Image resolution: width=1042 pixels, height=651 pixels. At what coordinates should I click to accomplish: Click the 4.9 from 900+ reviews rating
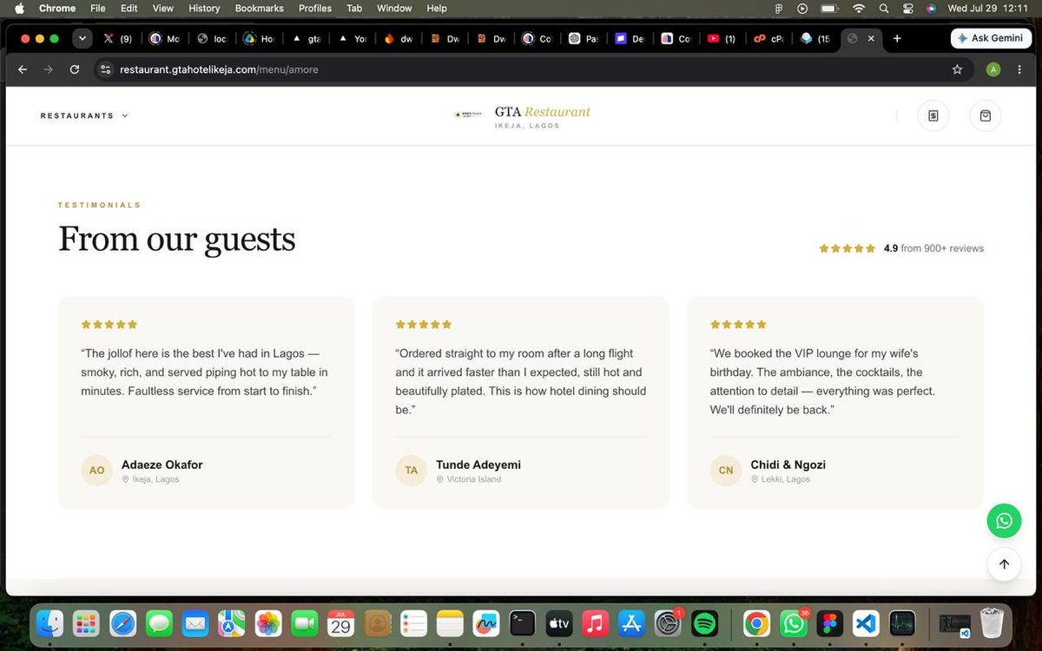click(901, 248)
